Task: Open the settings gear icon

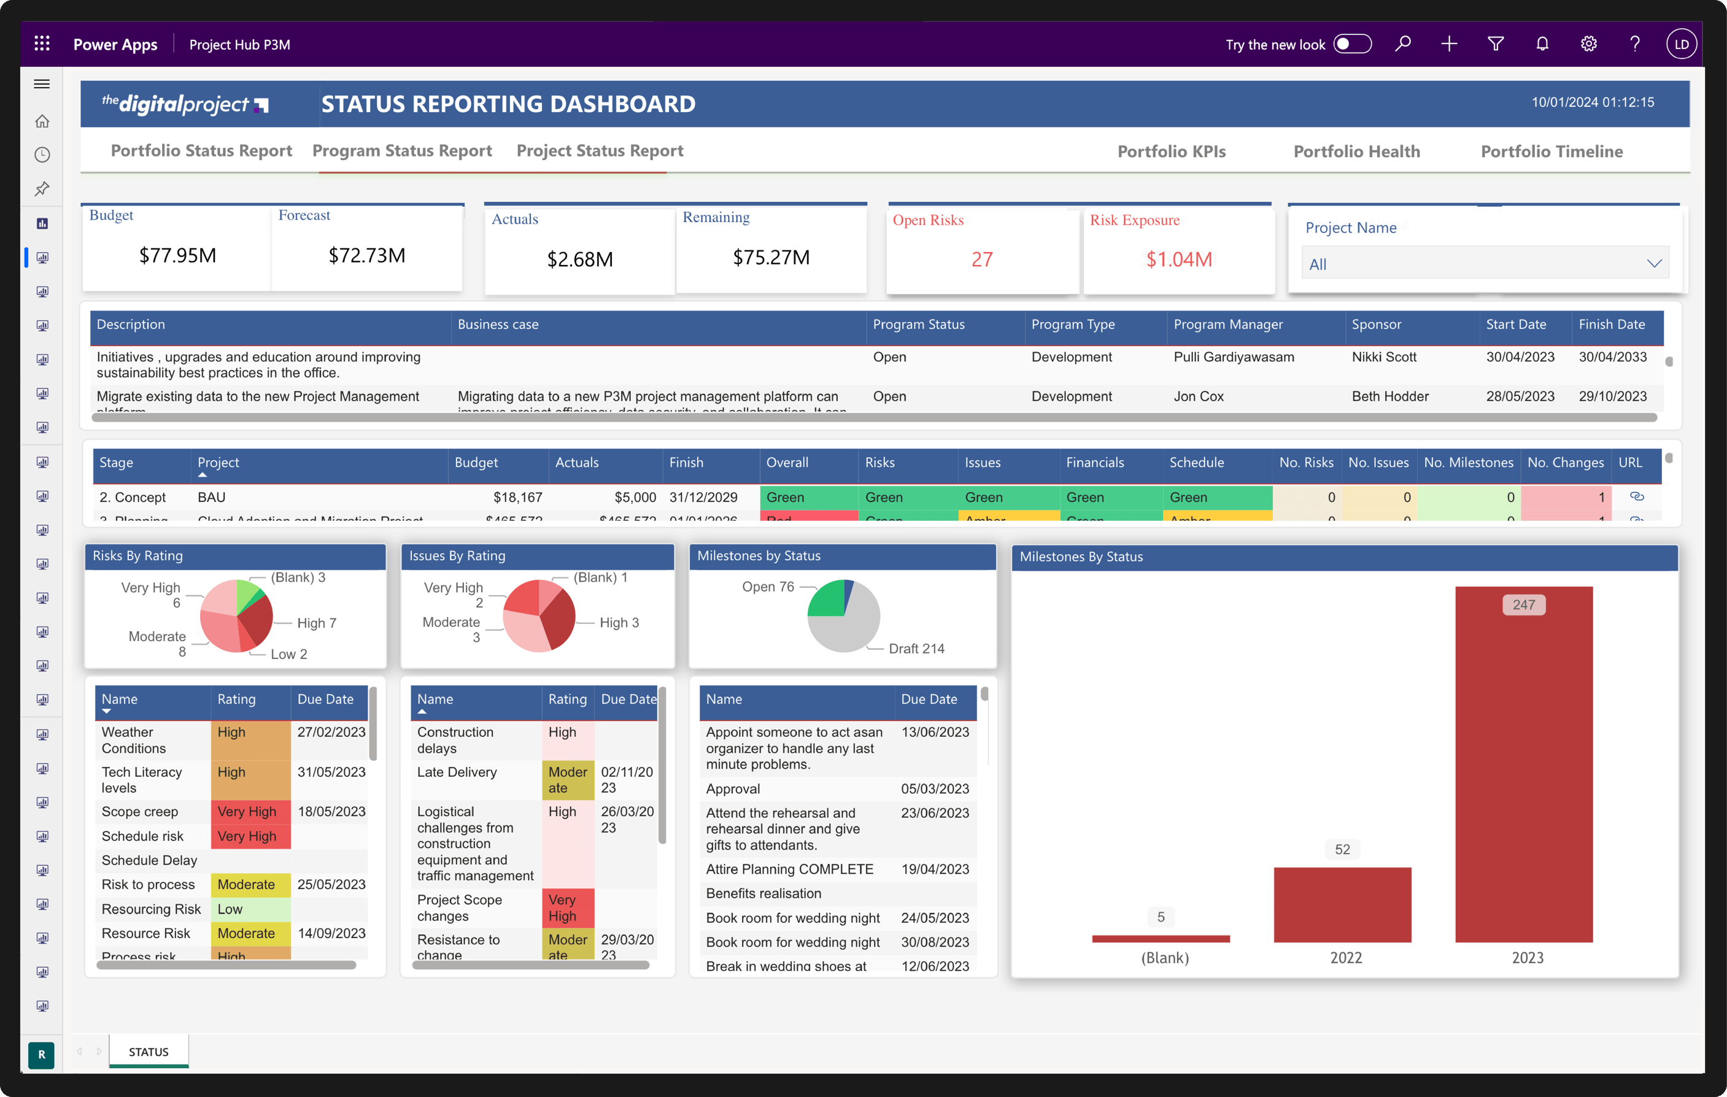Action: pos(1588,44)
